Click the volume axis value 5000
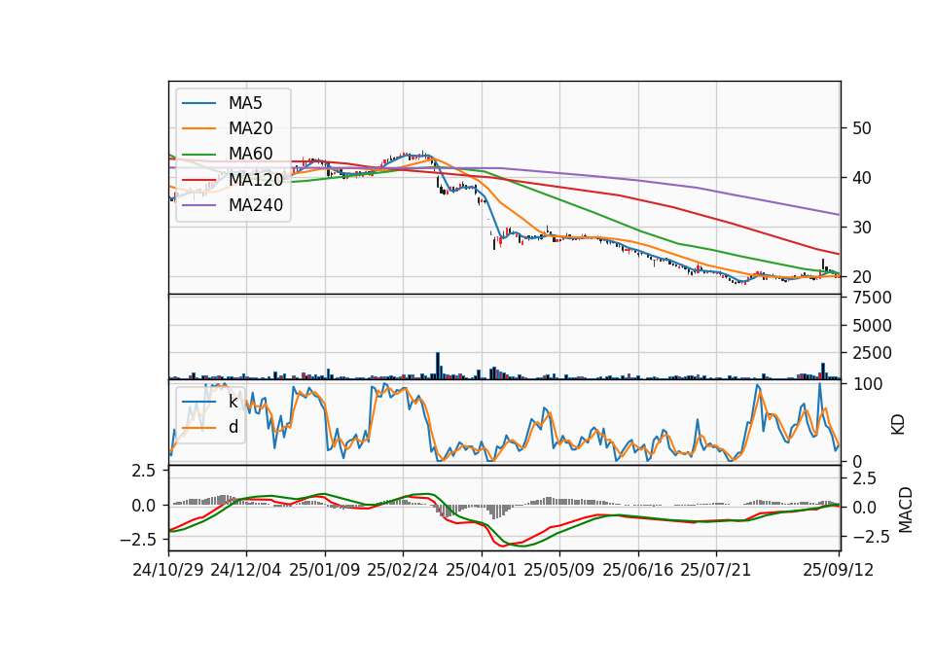 tap(872, 326)
